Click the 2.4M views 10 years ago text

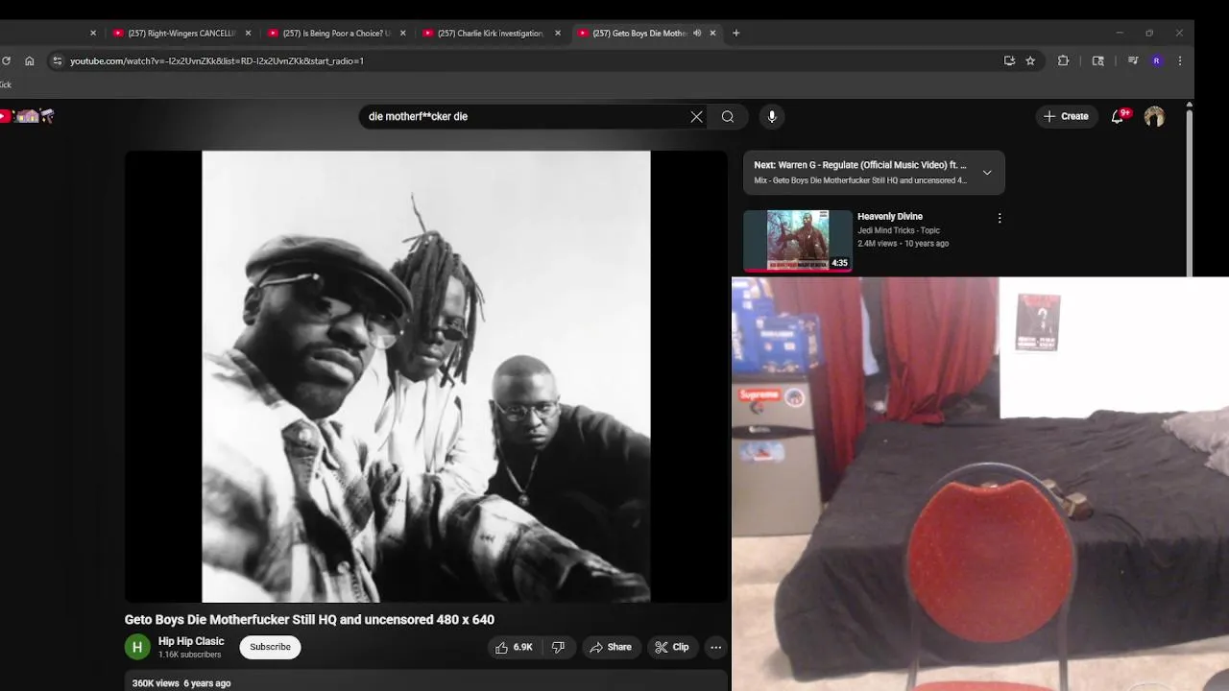(x=903, y=244)
